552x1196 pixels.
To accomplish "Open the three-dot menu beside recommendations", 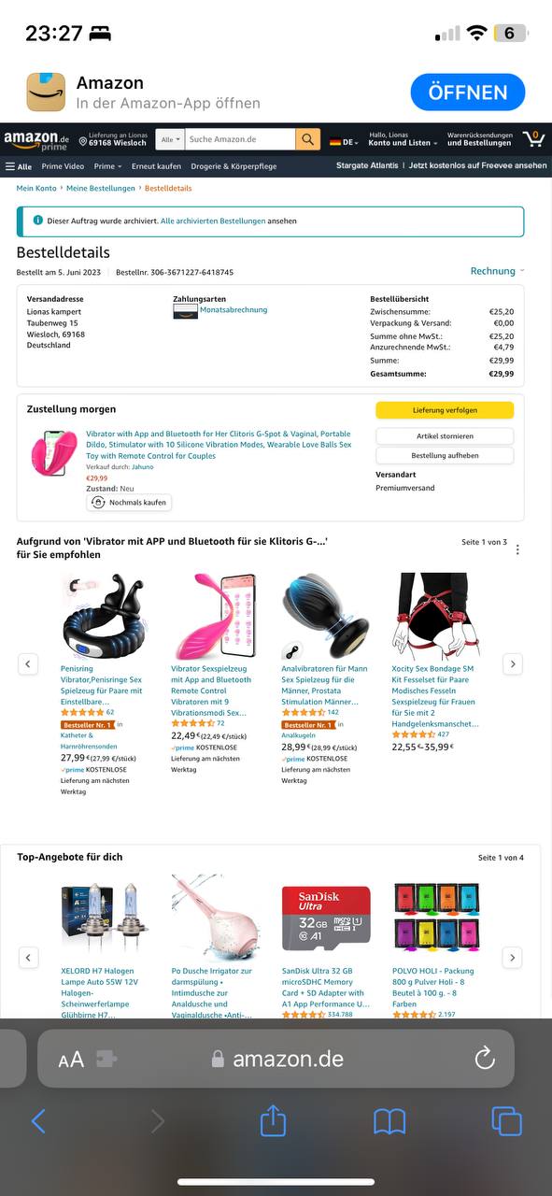I will point(517,549).
